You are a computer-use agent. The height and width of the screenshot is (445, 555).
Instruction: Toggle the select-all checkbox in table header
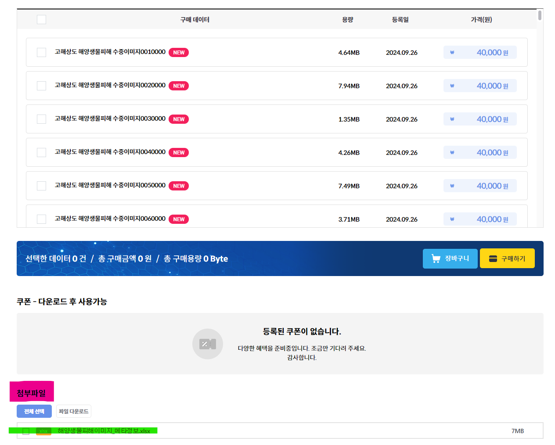[x=42, y=20]
